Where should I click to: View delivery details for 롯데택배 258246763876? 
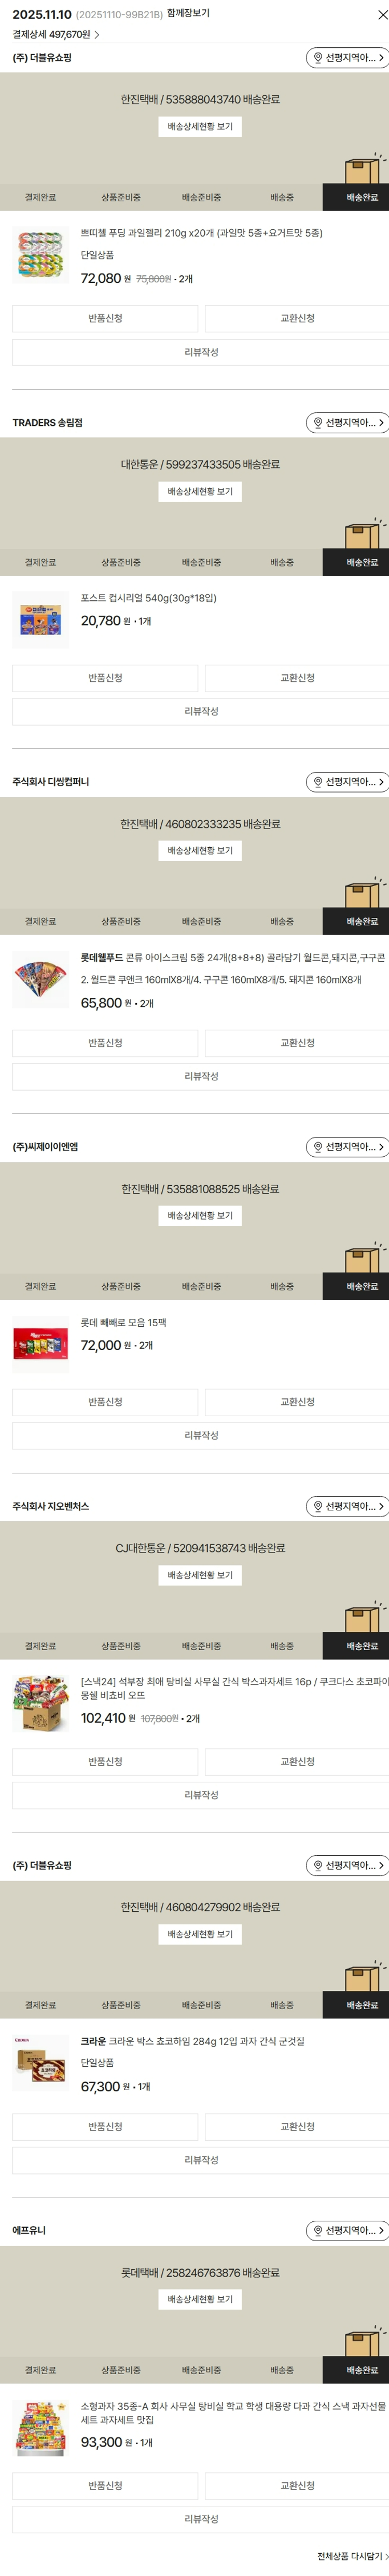(200, 2299)
